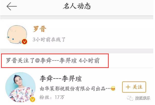Tap the emoji at the end of the bio
The width and height of the screenshot is (155, 105).
pyautogui.click(x=113, y=89)
